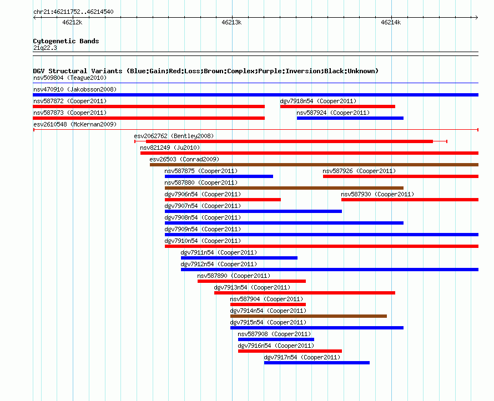This screenshot has height=401, width=494.
Task: Click the blue bar under nsv587875
Action: tap(219, 176)
